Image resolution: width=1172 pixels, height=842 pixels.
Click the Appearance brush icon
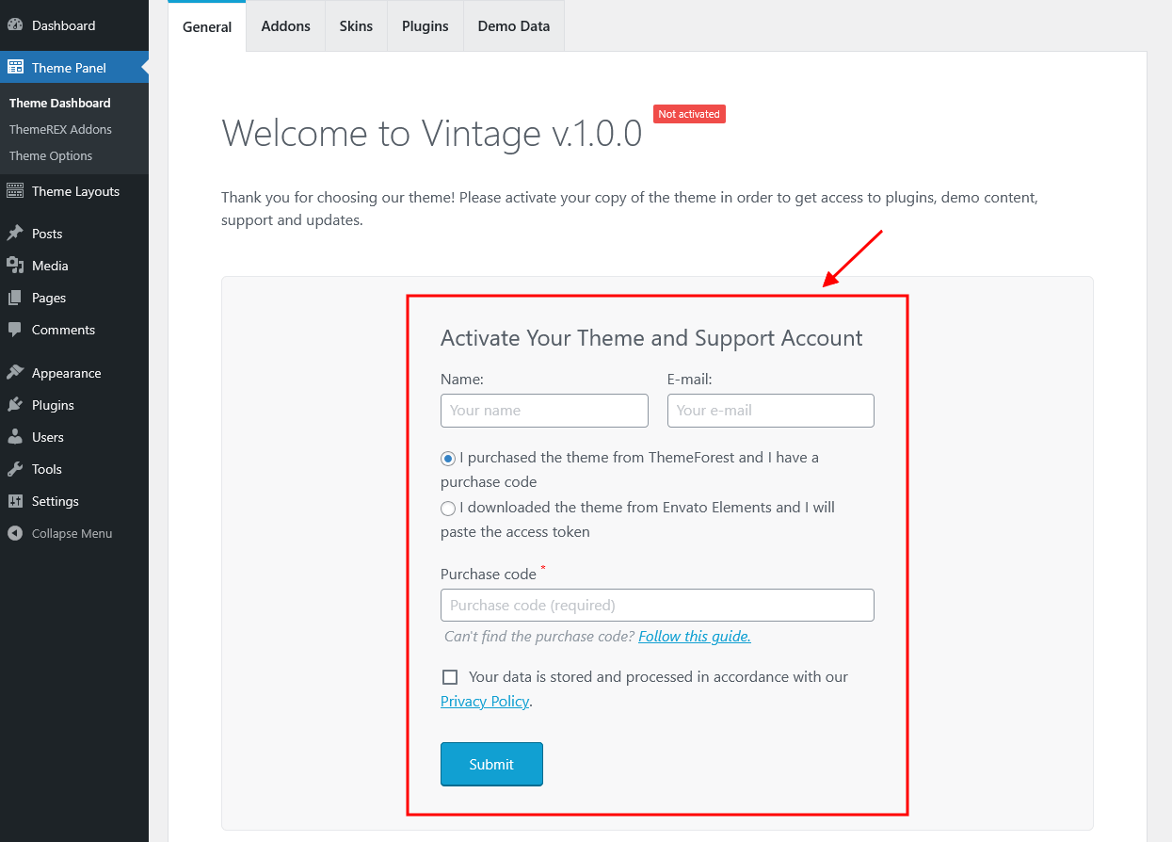point(15,373)
